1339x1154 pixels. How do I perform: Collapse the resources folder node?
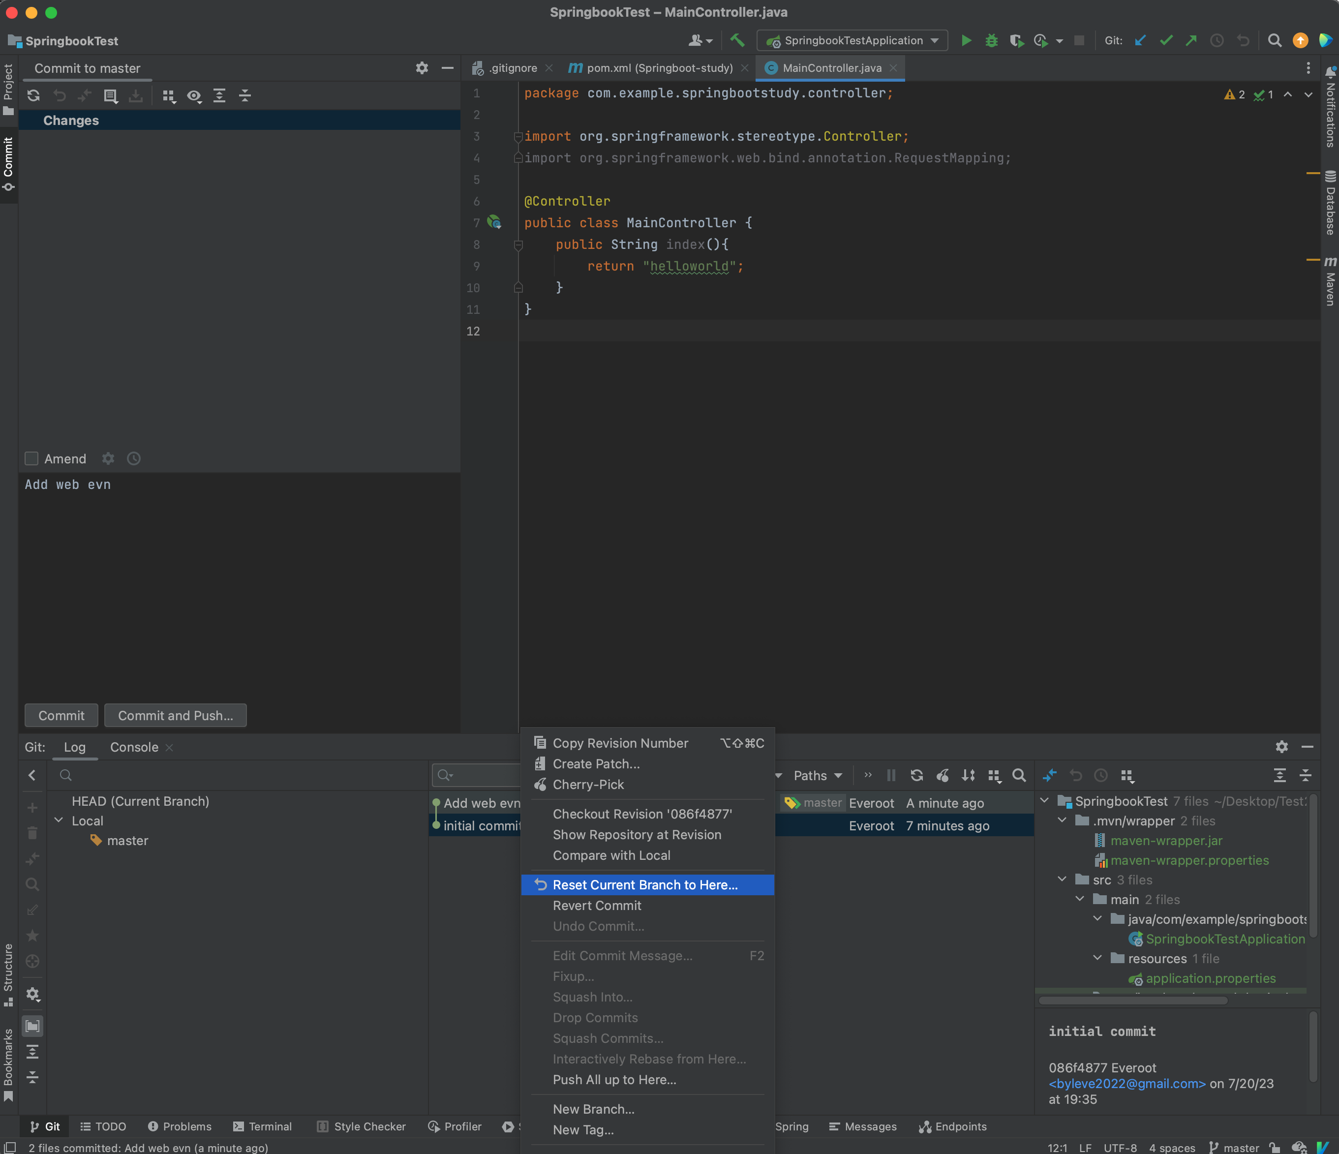click(1097, 958)
